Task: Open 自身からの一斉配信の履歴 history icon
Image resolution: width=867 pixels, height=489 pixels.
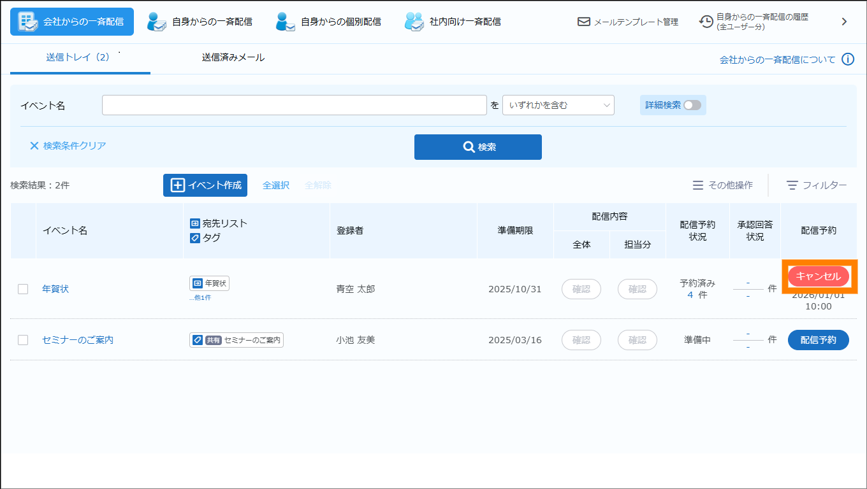Action: (x=706, y=22)
